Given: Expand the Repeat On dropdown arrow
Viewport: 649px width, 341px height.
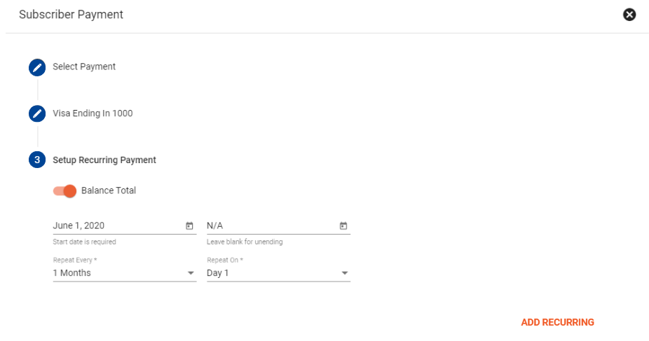Looking at the screenshot, I should 344,273.
